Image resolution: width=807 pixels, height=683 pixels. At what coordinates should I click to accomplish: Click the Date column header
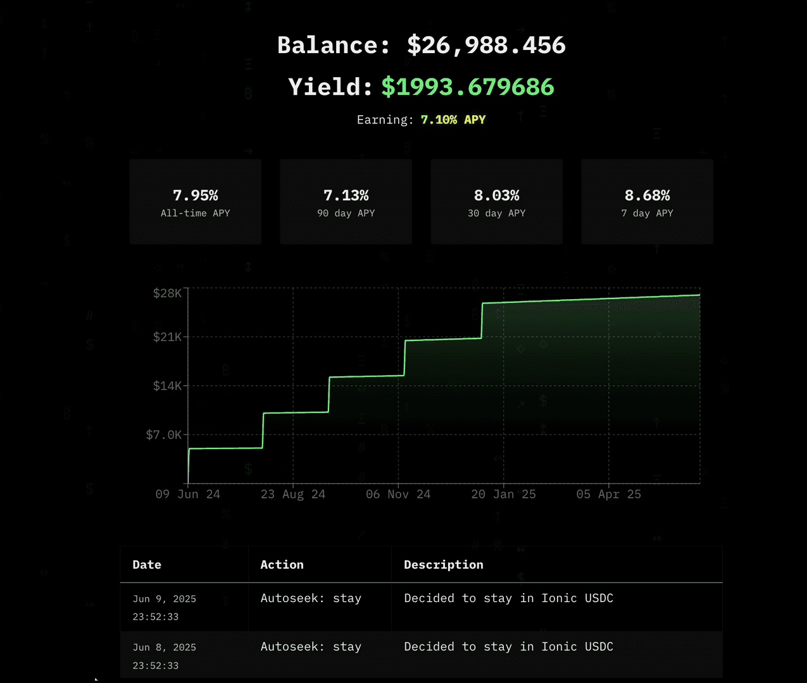click(147, 564)
